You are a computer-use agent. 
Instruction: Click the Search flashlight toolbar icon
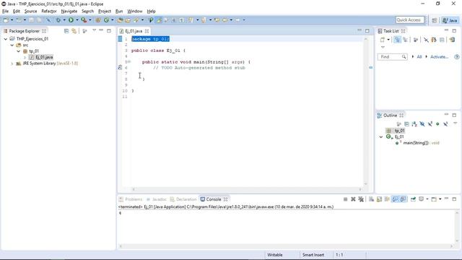tap(136, 20)
